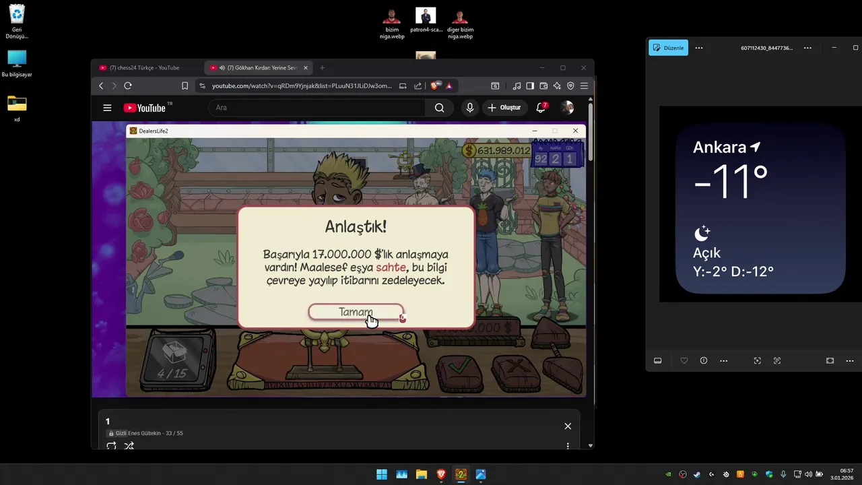
Task: Toggle playlist shuffle button
Action: pyautogui.click(x=129, y=446)
